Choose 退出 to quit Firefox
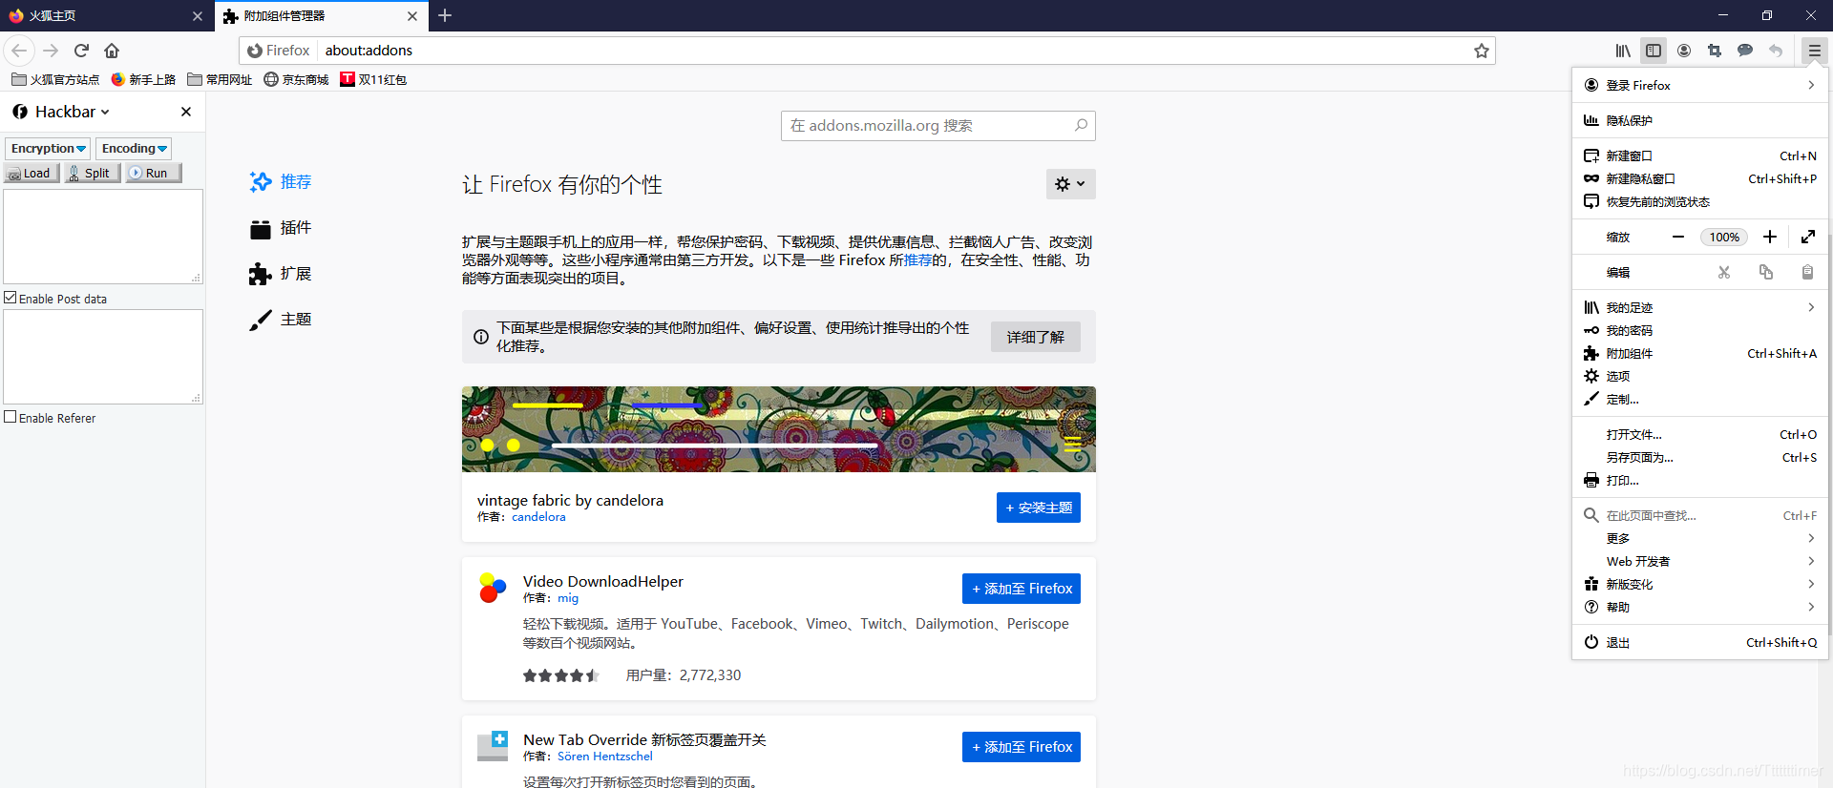 pos(1699,642)
